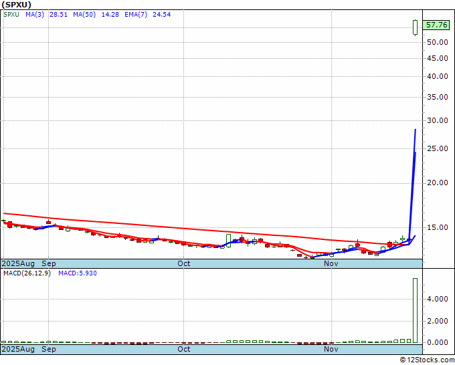Click the current price tag 57.76
This screenshot has width=455, height=365.
tap(436, 25)
